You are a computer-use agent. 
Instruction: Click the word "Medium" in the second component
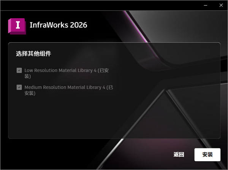[x=33, y=87]
